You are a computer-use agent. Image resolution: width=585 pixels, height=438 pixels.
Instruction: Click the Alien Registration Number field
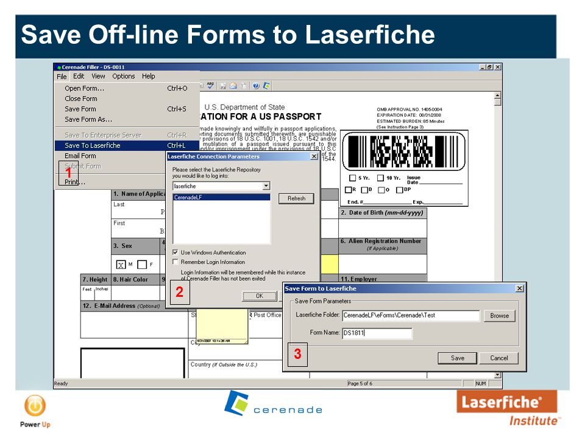(383, 264)
